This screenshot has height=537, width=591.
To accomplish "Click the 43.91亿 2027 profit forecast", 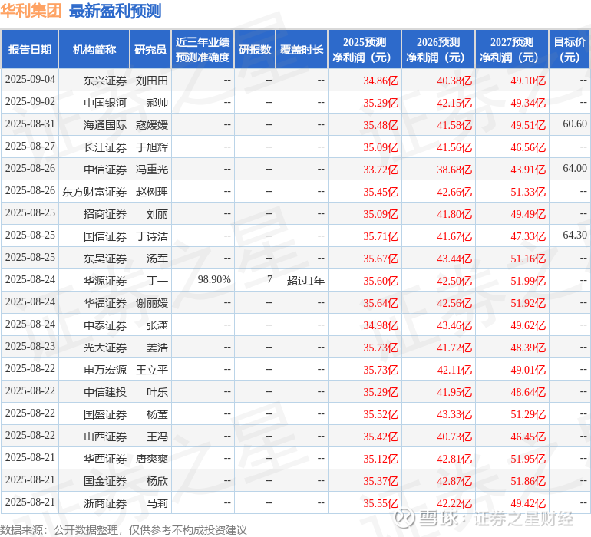I will click(x=528, y=170).
